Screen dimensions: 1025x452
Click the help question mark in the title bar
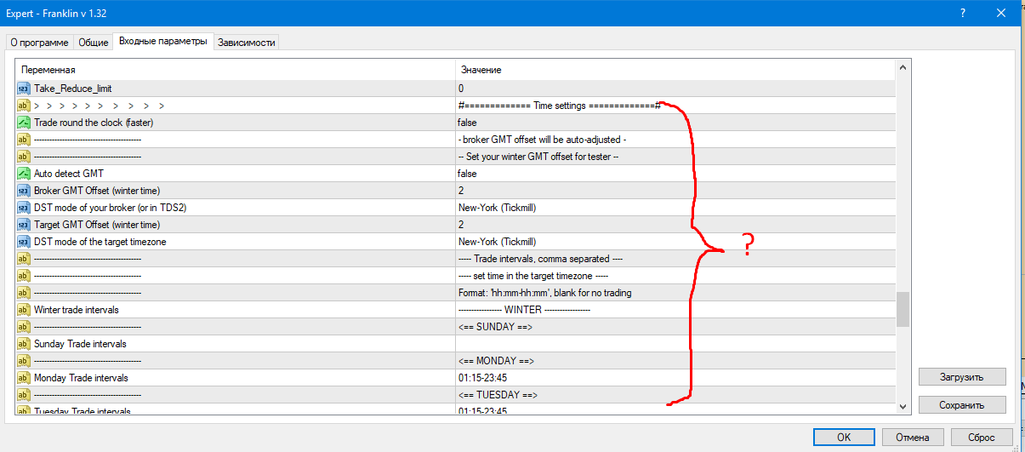click(963, 13)
